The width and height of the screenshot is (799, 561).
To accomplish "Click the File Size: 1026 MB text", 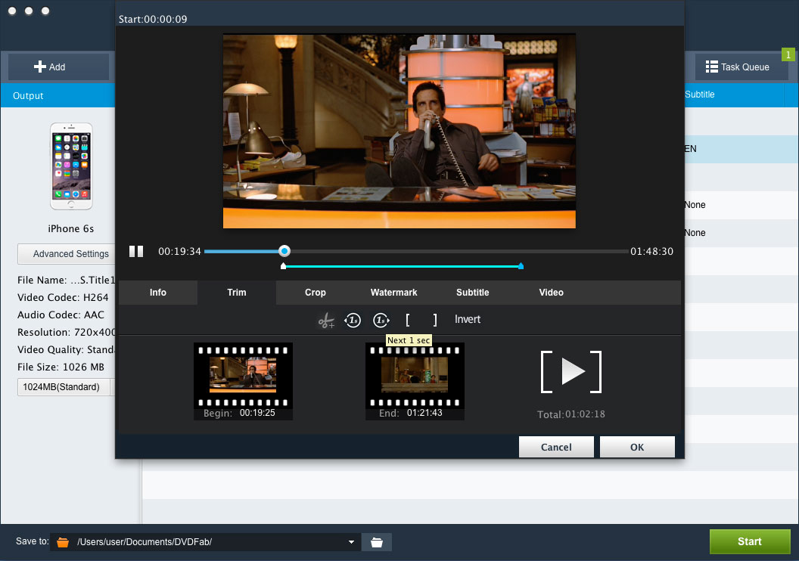I will [x=61, y=367].
